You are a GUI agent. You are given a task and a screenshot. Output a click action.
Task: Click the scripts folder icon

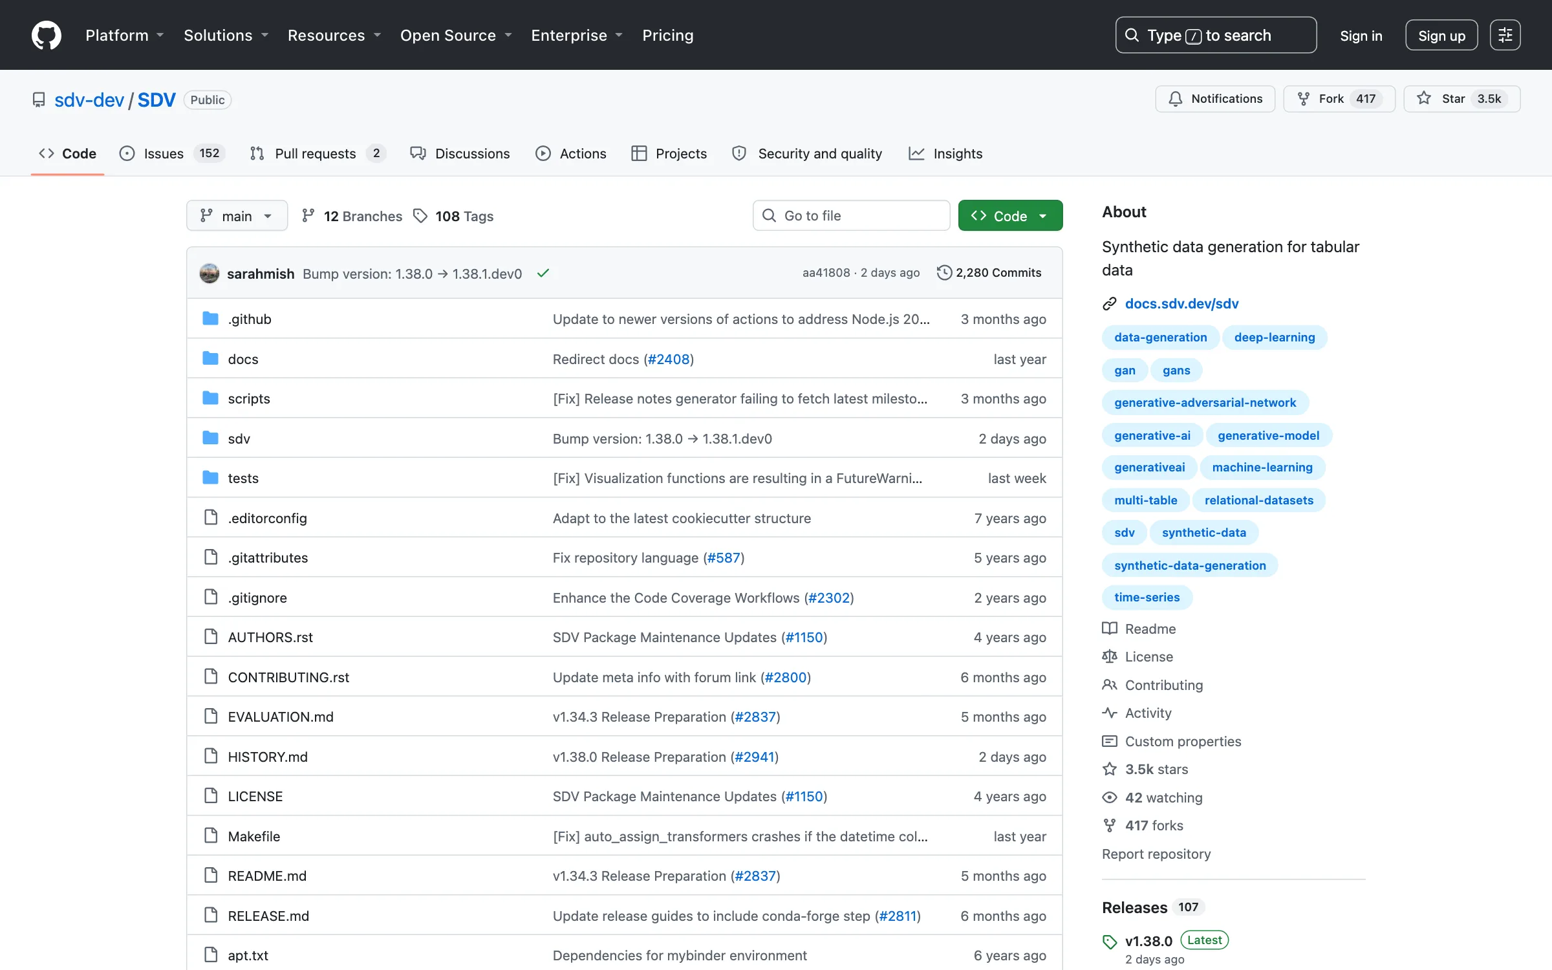(x=210, y=398)
